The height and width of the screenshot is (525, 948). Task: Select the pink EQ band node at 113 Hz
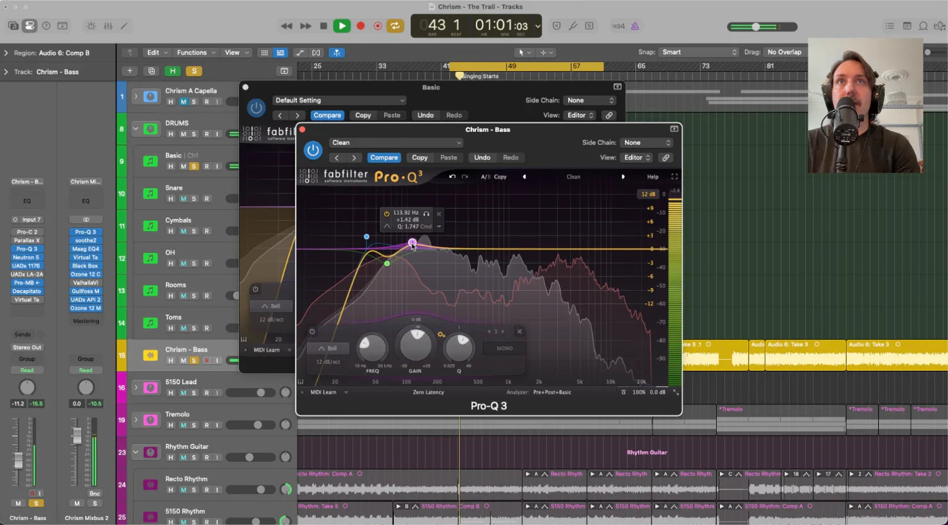click(412, 243)
